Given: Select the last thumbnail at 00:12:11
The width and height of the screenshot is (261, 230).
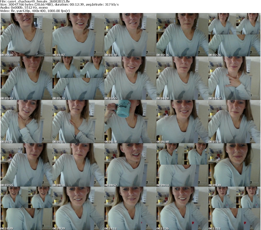Looking at the screenshot, I should (234, 208).
